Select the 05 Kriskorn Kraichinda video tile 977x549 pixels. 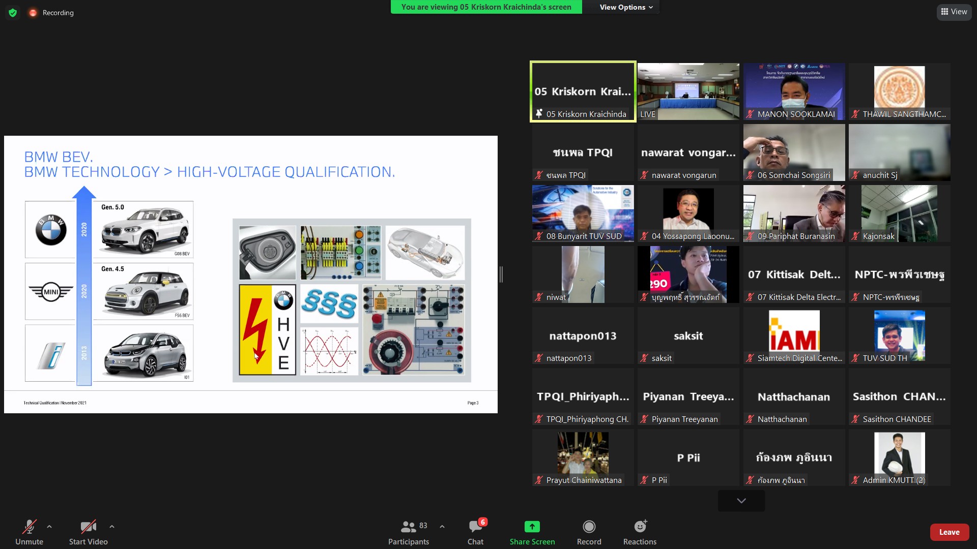pos(583,91)
